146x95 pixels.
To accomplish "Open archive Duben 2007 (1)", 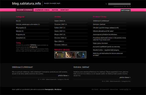I will 60,31.
